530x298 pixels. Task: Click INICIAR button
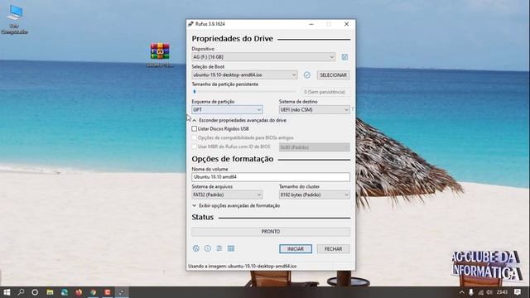pyautogui.click(x=296, y=249)
